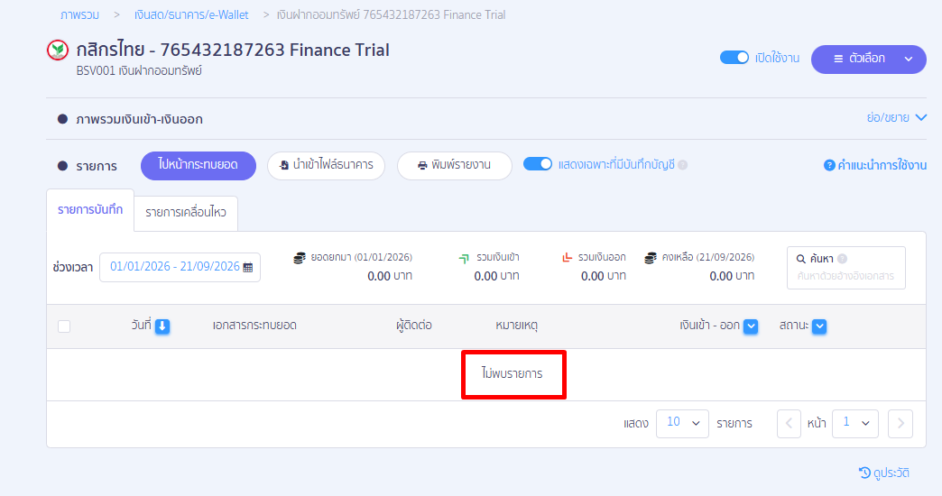Click the คงเหลือ coins icon
Image resolution: width=942 pixels, height=496 pixels.
(x=650, y=258)
